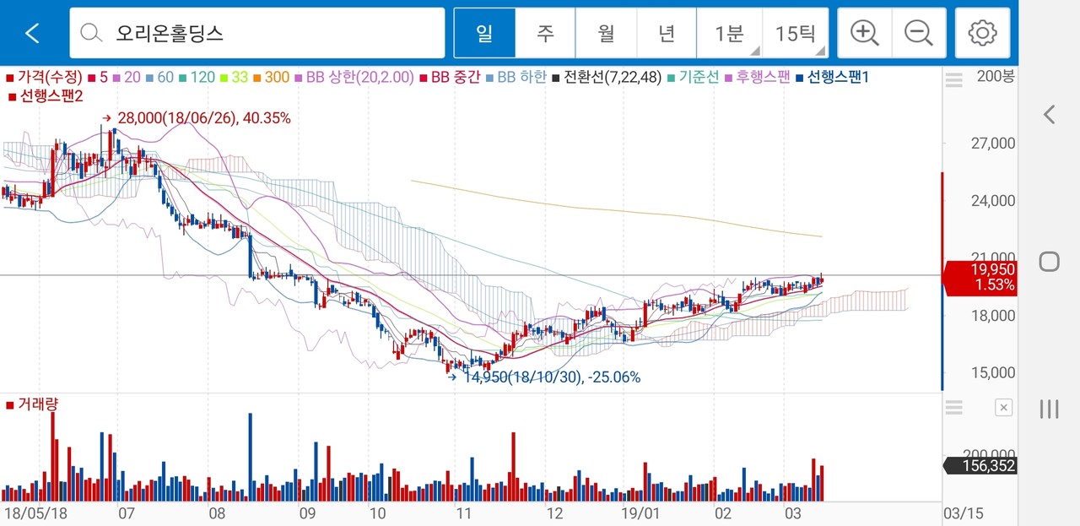Tap the back arrow in header
1080x526 pixels.
pos(32,33)
